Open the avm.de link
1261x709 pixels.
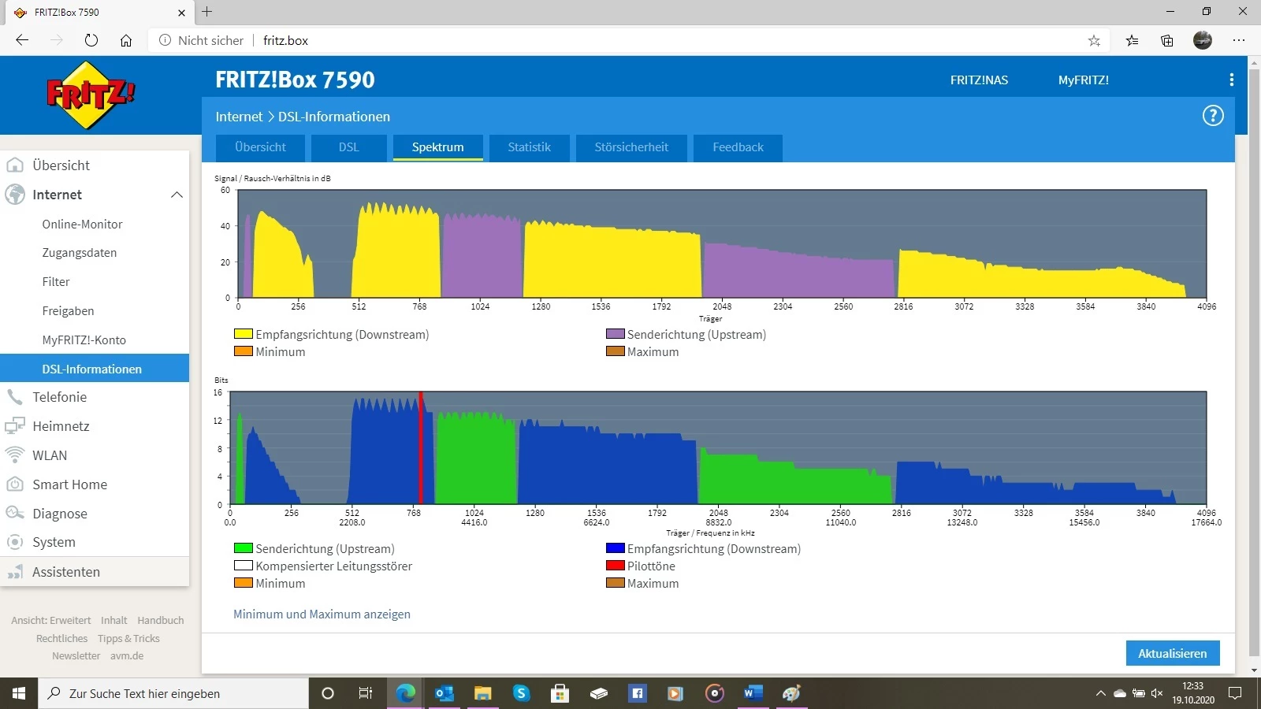[x=127, y=656]
